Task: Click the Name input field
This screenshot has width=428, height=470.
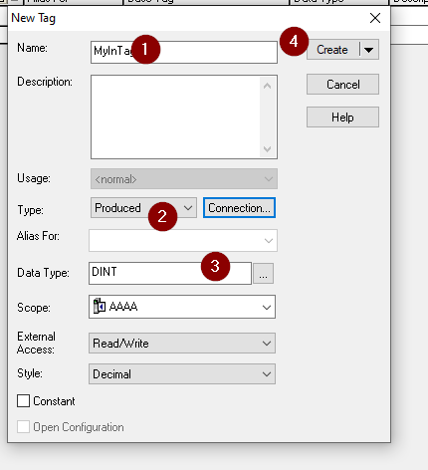Action: [x=184, y=52]
